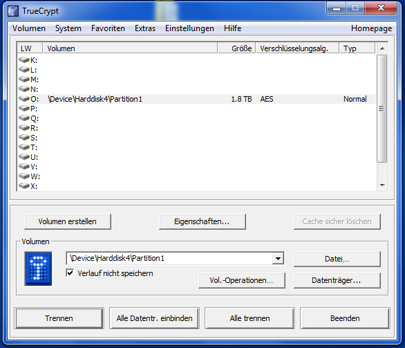The width and height of the screenshot is (405, 348).
Task: Select '\Device\Harddisk4\Partition1' in drive list
Action: point(95,99)
